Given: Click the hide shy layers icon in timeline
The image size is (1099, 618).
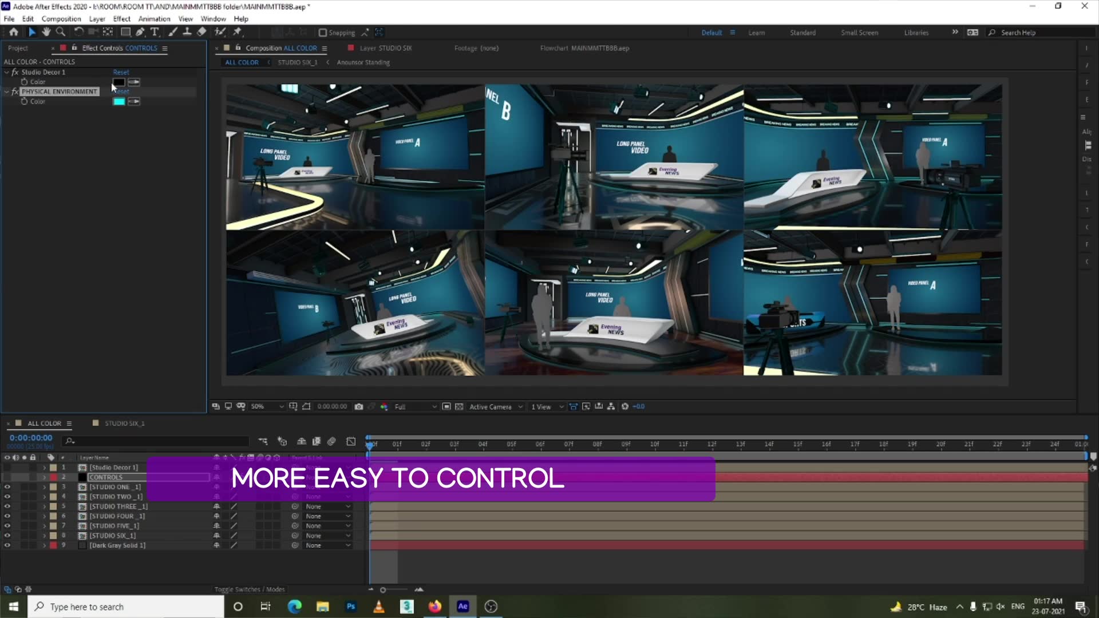Looking at the screenshot, I should [x=302, y=441].
